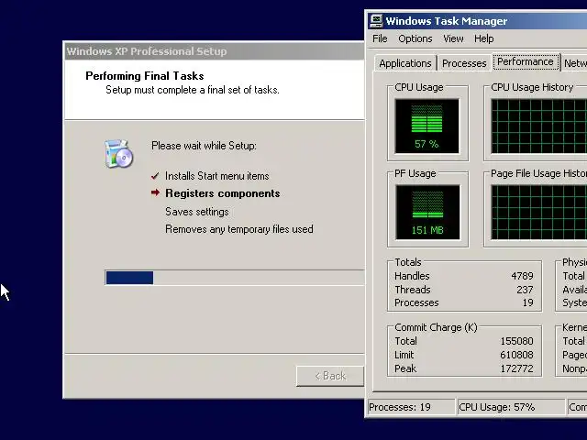Image resolution: width=587 pixels, height=440 pixels.
Task: Open the File menu in Task Manager
Action: [x=380, y=38]
